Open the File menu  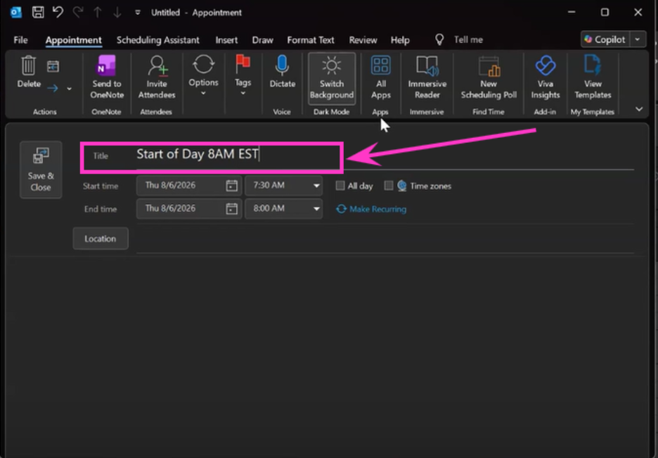coord(20,40)
